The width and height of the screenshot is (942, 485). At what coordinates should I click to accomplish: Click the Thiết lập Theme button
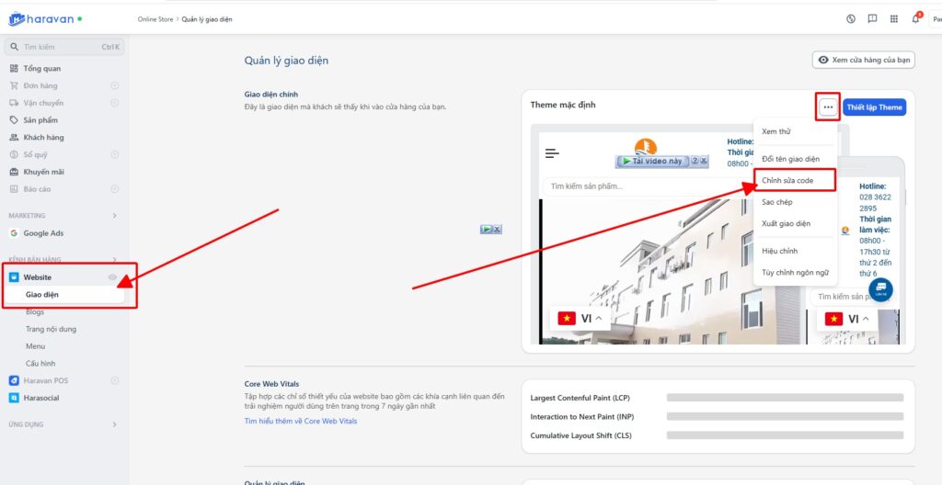(874, 107)
